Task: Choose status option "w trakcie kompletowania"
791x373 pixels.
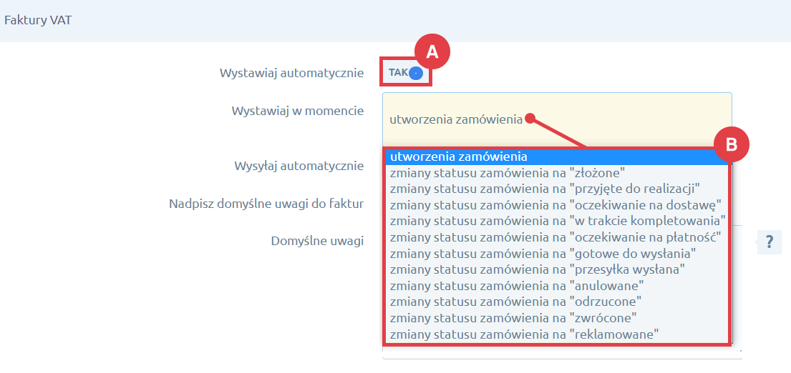Action: [x=556, y=221]
